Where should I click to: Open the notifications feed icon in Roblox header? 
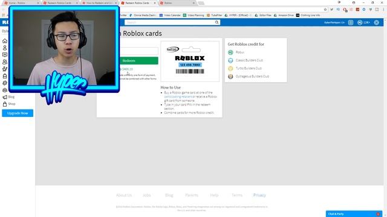click(x=351, y=22)
